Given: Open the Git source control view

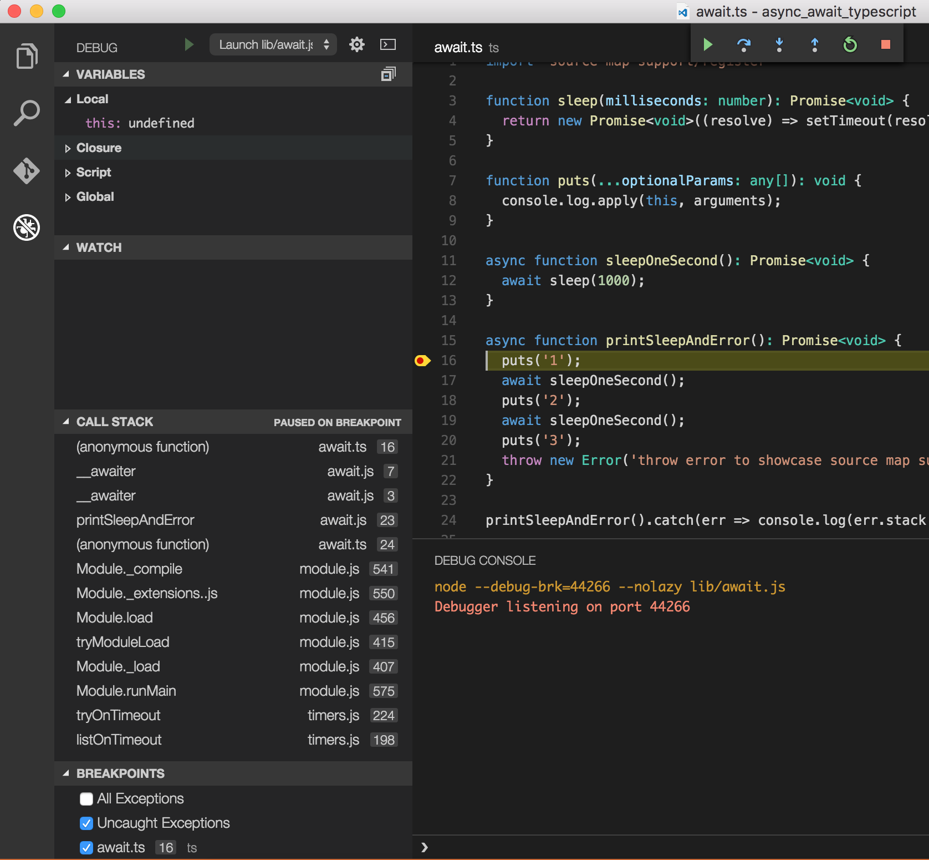Looking at the screenshot, I should [27, 170].
